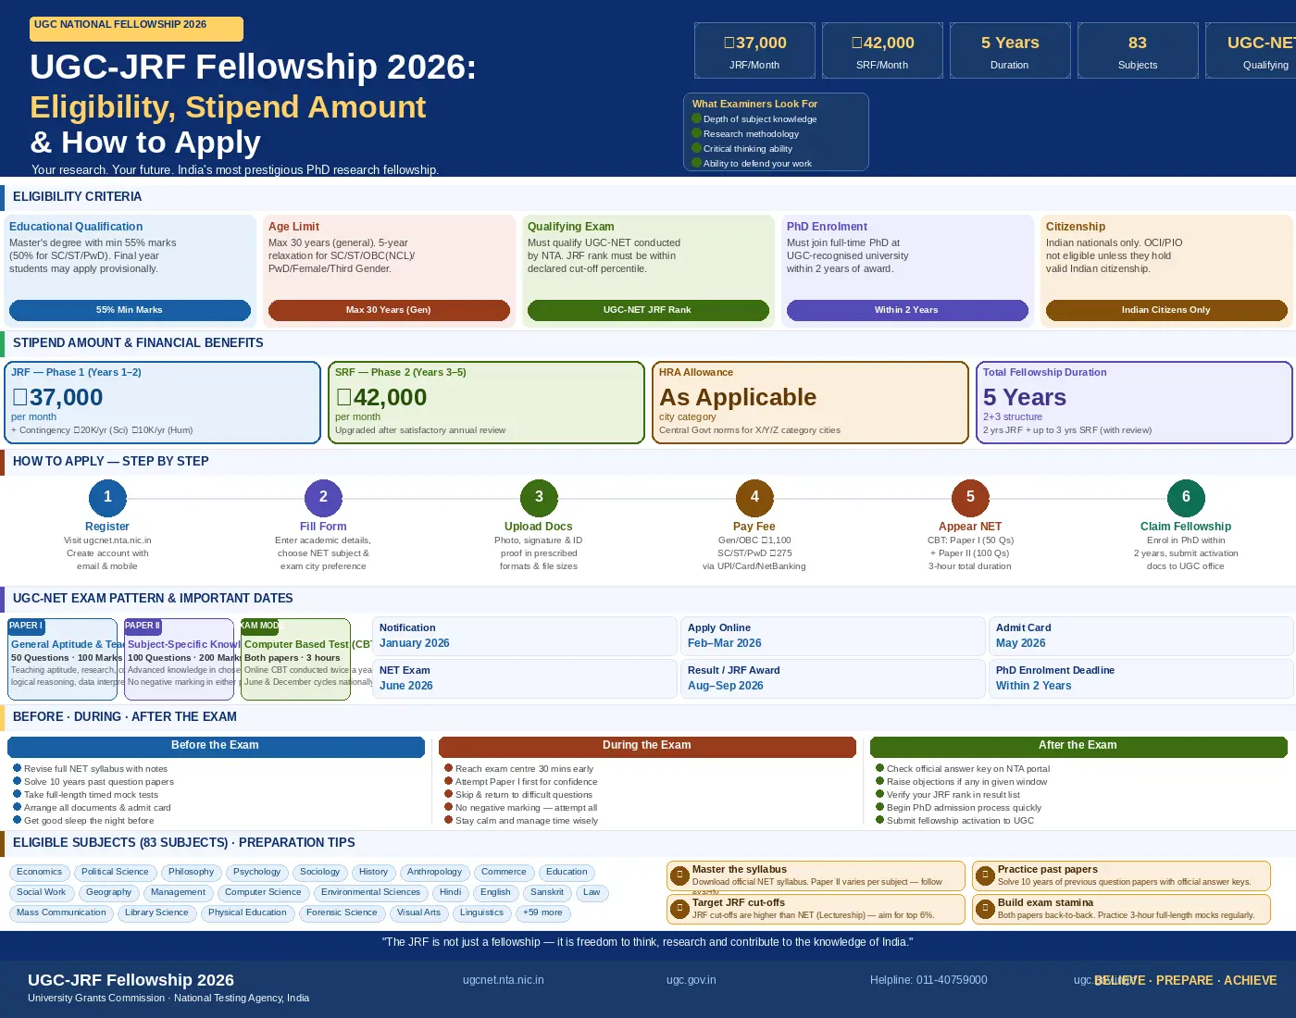The height and width of the screenshot is (1018, 1296).
Task: Click the Result / JRF Award Aug–Sep 2026 card
Action: [833, 678]
